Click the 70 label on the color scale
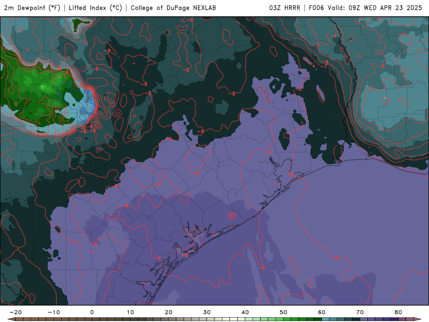 [x=360, y=312]
